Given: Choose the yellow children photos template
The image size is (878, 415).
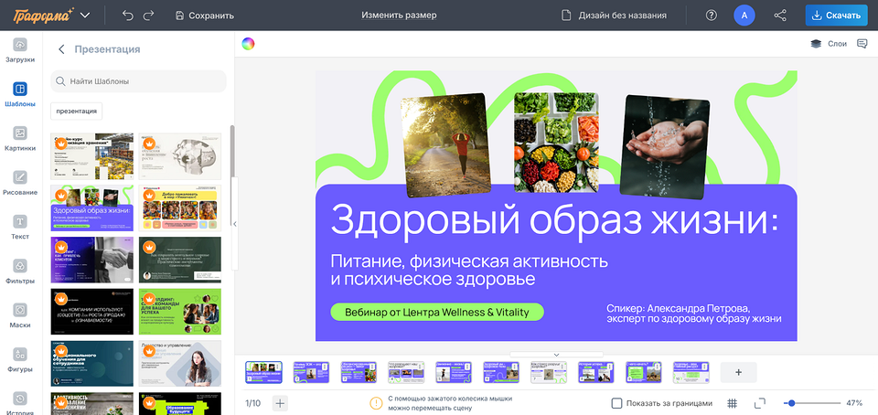Looking at the screenshot, I should (x=180, y=208).
